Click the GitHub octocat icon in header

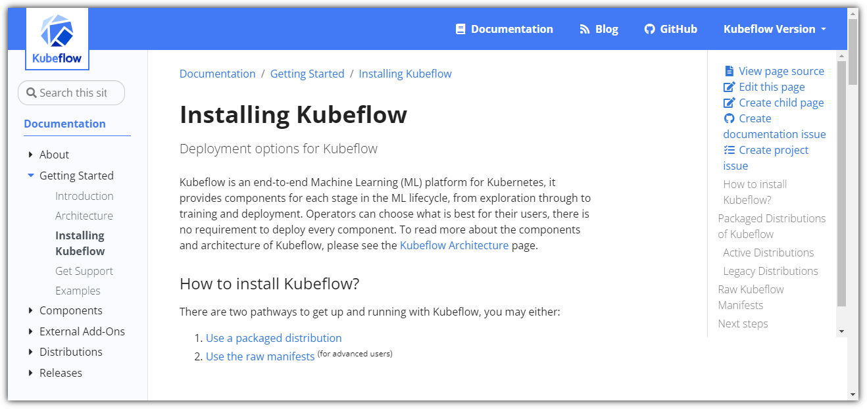(649, 29)
